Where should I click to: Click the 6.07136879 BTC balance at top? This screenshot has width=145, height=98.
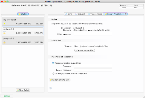coord(30,5)
